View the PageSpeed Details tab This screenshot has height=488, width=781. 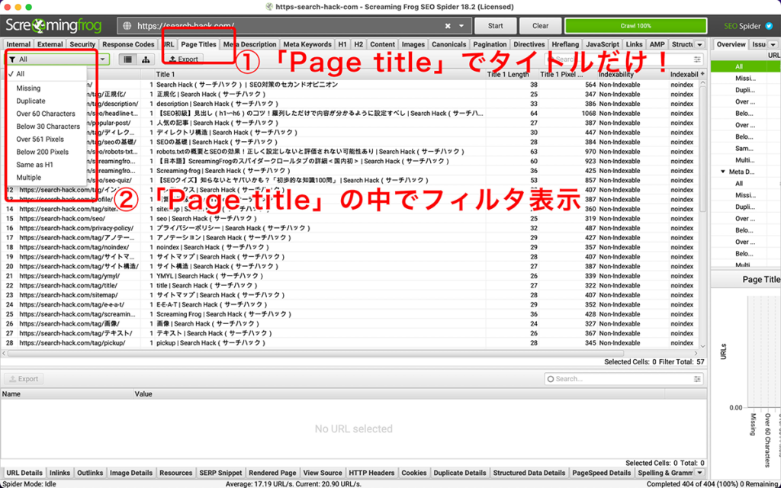tap(602, 473)
